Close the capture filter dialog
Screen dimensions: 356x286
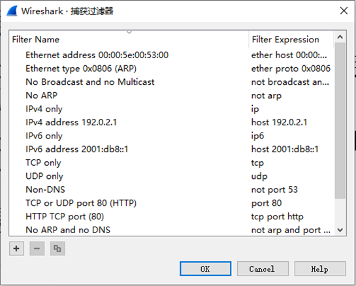(344, 10)
